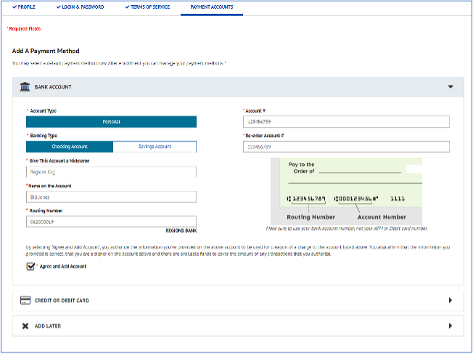This screenshot has height=354, width=473.
Task: Expand the Add Later section arrow
Action: coord(450,326)
